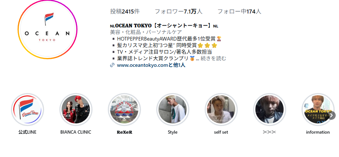Open the ReXeR highlight circle
The height and width of the screenshot is (157, 339).
pyautogui.click(x=124, y=109)
